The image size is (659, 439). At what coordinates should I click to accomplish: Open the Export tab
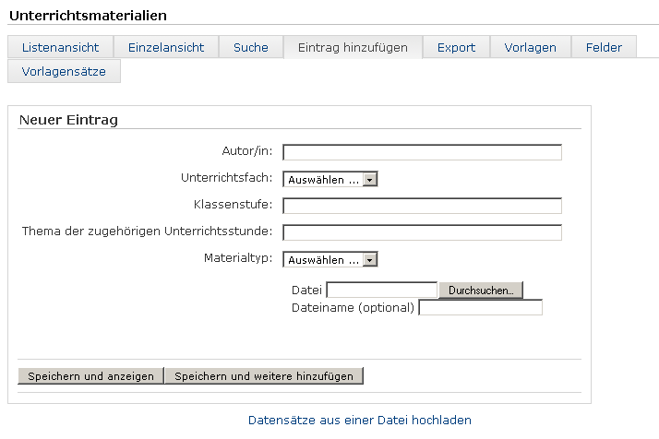click(456, 47)
